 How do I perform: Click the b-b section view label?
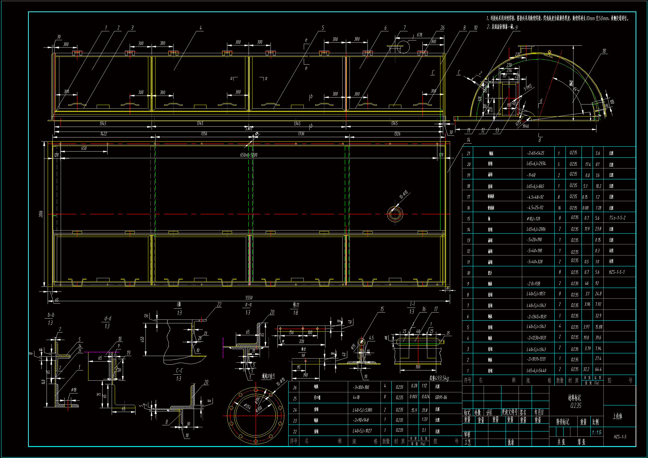(x=51, y=315)
